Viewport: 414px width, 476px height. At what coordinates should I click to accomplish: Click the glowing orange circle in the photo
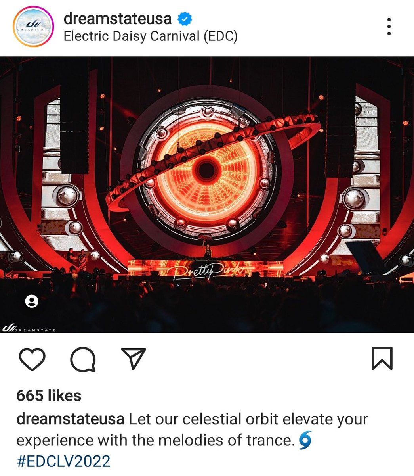[x=206, y=170]
